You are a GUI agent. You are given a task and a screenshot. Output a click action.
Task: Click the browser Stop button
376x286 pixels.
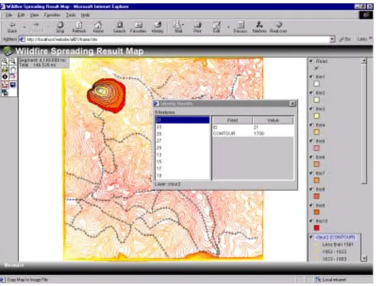pyautogui.click(x=60, y=27)
